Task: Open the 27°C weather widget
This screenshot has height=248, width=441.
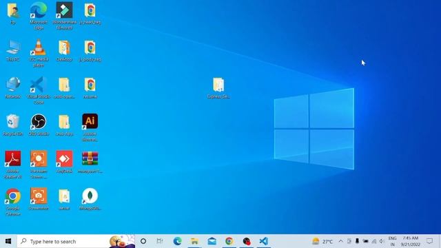Action: click(322, 241)
